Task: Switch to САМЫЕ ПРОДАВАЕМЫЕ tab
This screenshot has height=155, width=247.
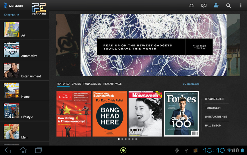Action: click(86, 84)
